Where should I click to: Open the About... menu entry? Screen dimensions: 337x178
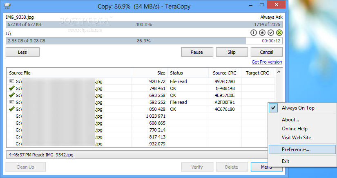(302, 120)
